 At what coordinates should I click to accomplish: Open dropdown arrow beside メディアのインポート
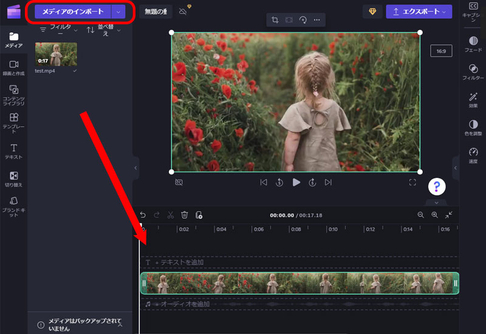118,12
